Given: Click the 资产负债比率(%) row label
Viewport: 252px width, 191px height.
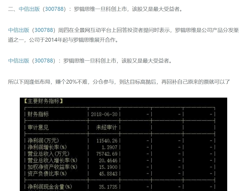Looking at the screenshot, I should point(47,174).
